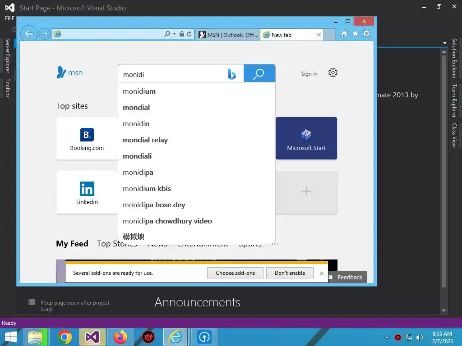
Task: Select the My Feed tab
Action: [72, 244]
